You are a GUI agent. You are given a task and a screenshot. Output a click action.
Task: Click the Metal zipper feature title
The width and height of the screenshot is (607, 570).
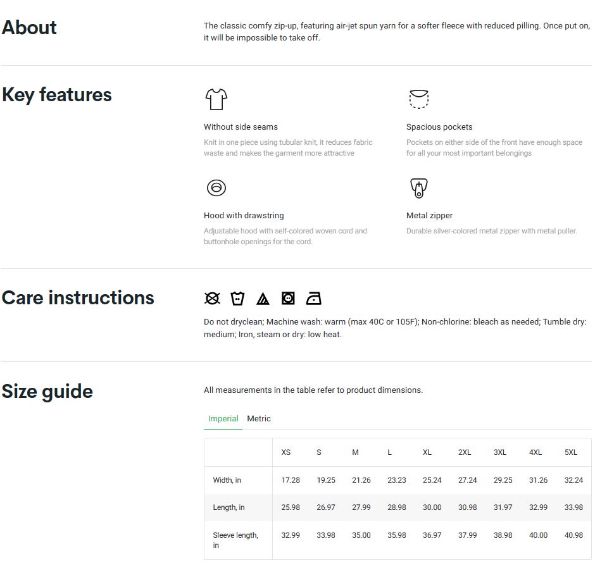coord(429,216)
